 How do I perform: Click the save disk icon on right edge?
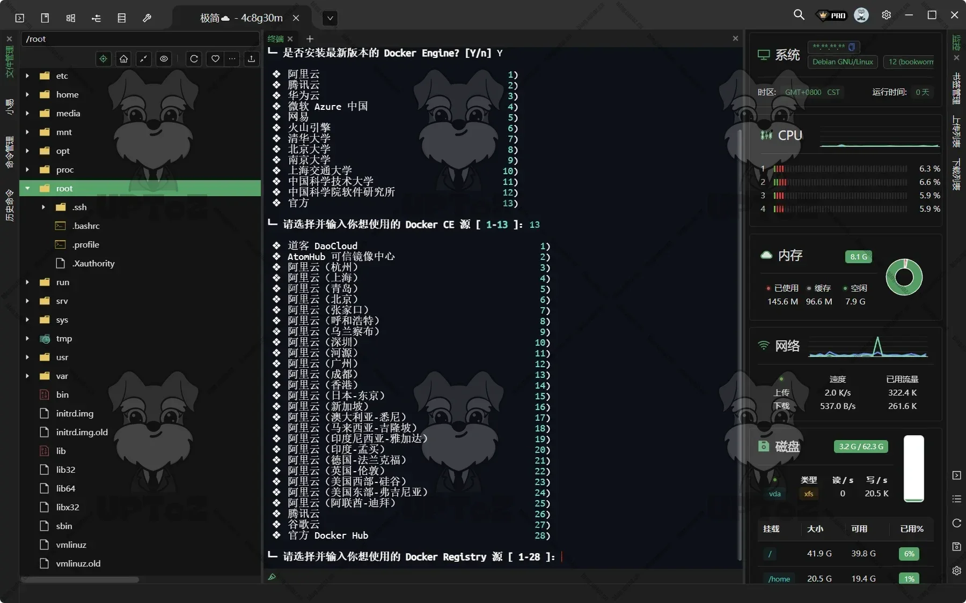[957, 547]
